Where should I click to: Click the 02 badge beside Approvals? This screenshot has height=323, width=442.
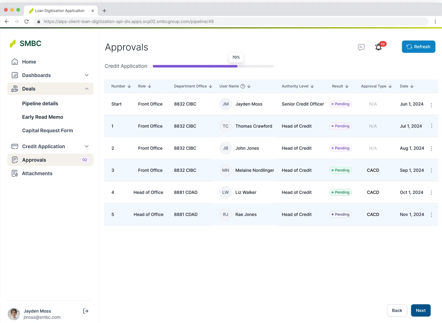tap(85, 160)
